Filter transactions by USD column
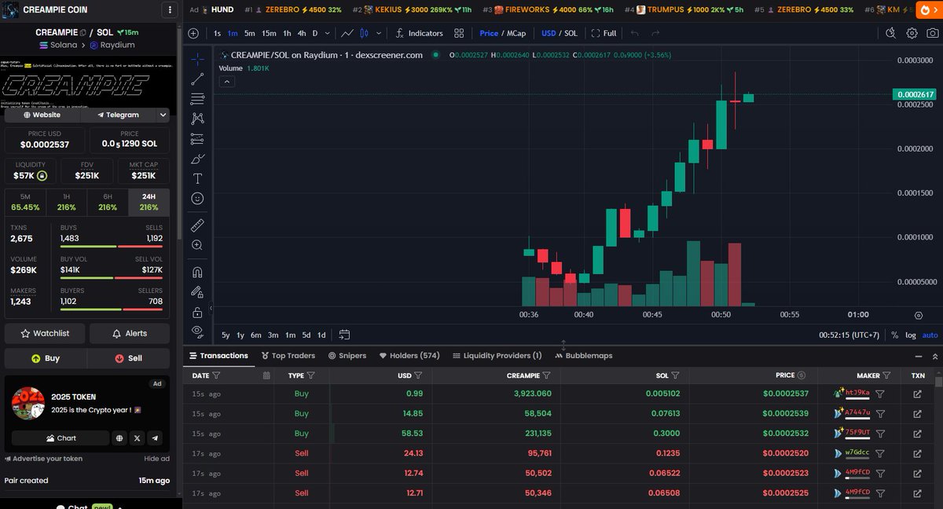 click(418, 375)
